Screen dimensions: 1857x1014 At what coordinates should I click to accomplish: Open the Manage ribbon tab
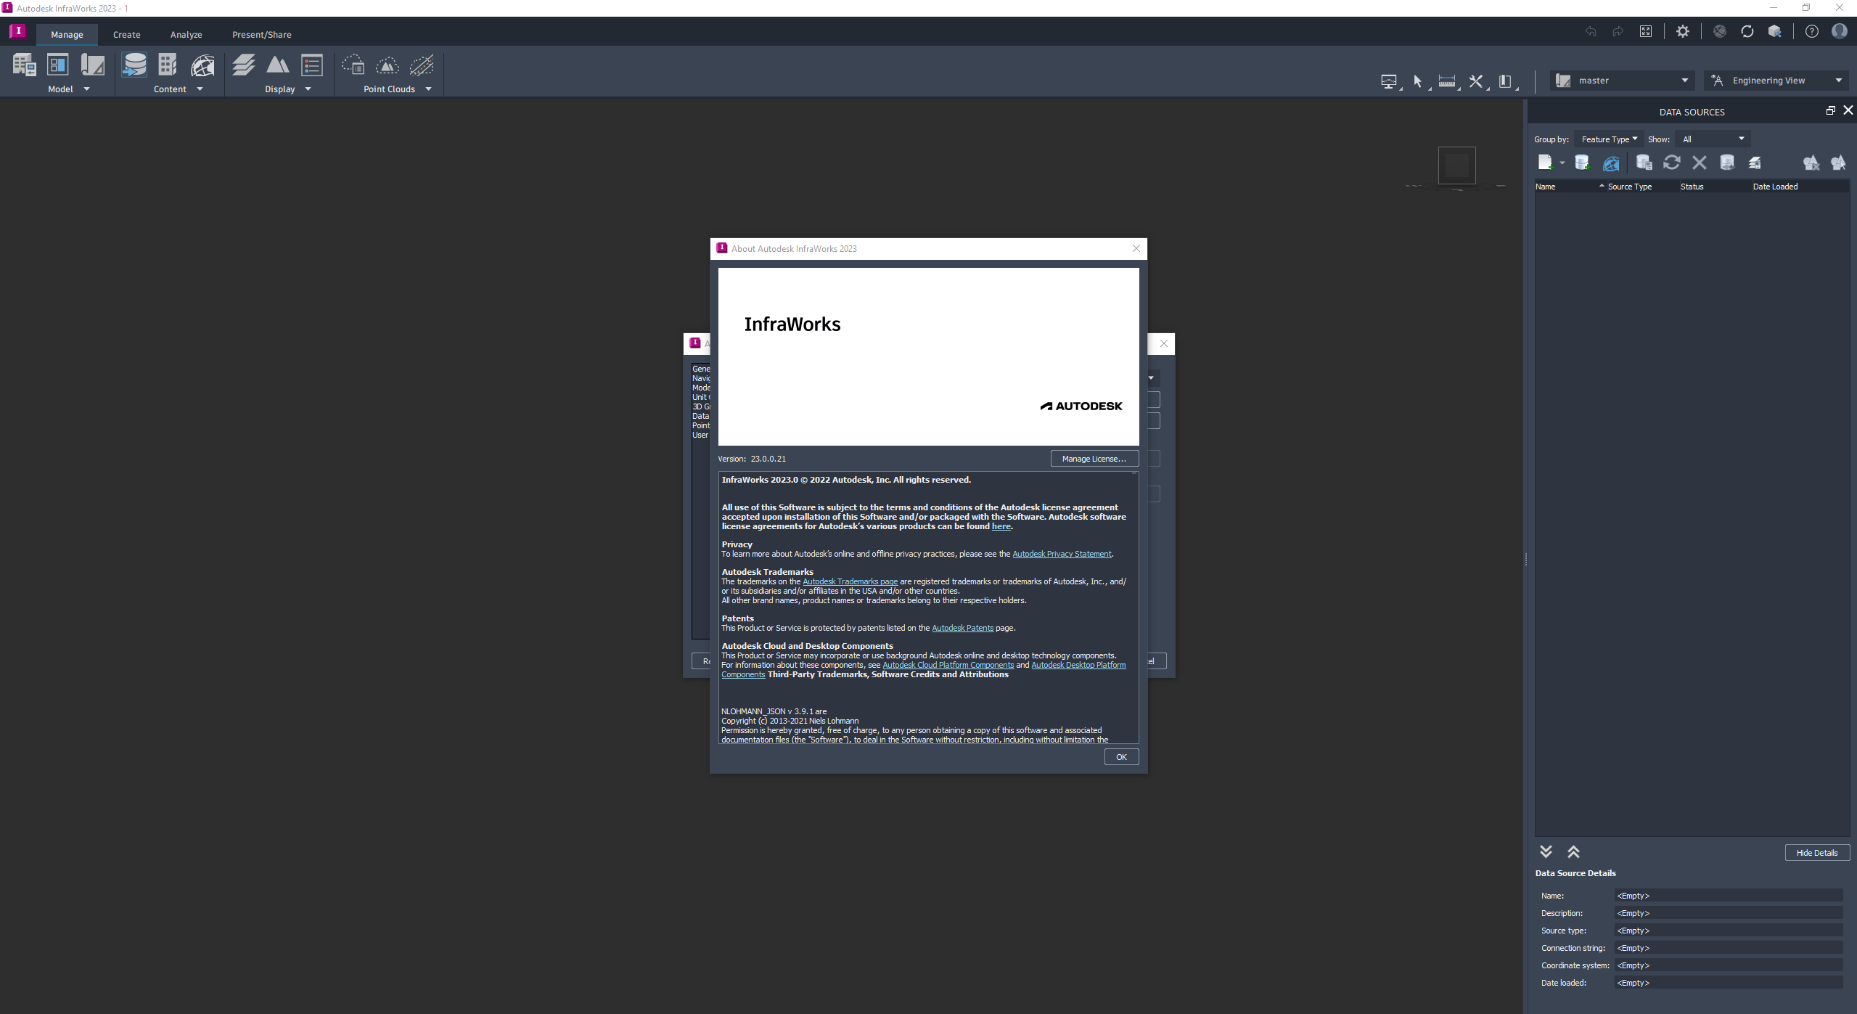(x=66, y=33)
